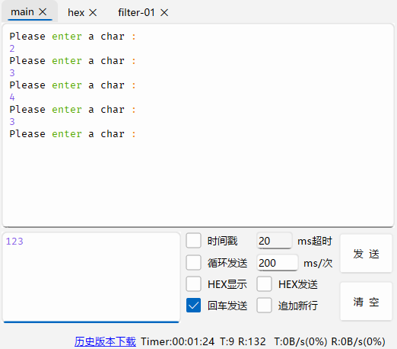Click the ms超时 label
397x349 pixels.
[x=315, y=241]
